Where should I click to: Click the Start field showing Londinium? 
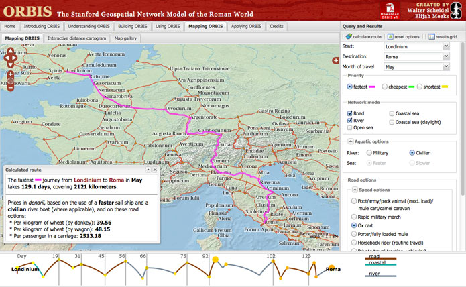pos(414,46)
